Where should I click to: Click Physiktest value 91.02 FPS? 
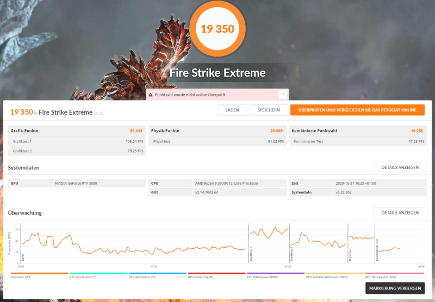tap(276, 141)
